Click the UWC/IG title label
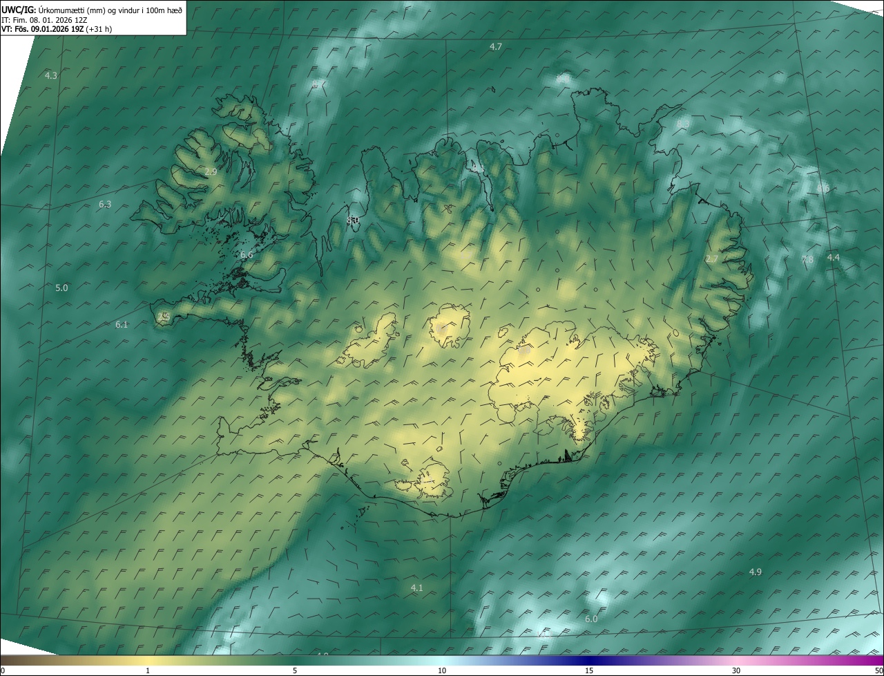The width and height of the screenshot is (884, 676). [x=18, y=10]
